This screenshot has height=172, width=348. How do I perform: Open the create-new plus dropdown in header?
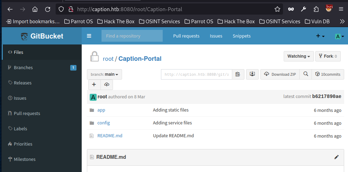tap(320, 36)
